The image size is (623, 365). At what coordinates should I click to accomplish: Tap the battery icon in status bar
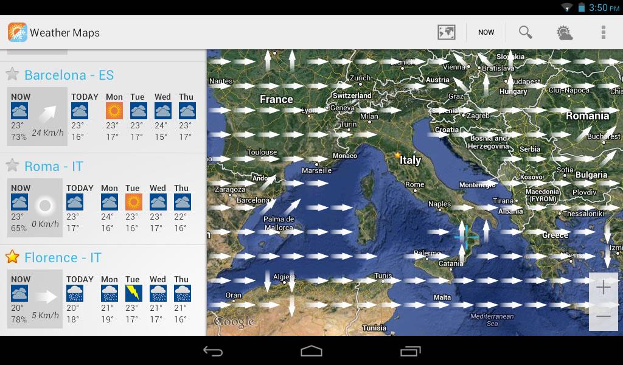tap(581, 7)
